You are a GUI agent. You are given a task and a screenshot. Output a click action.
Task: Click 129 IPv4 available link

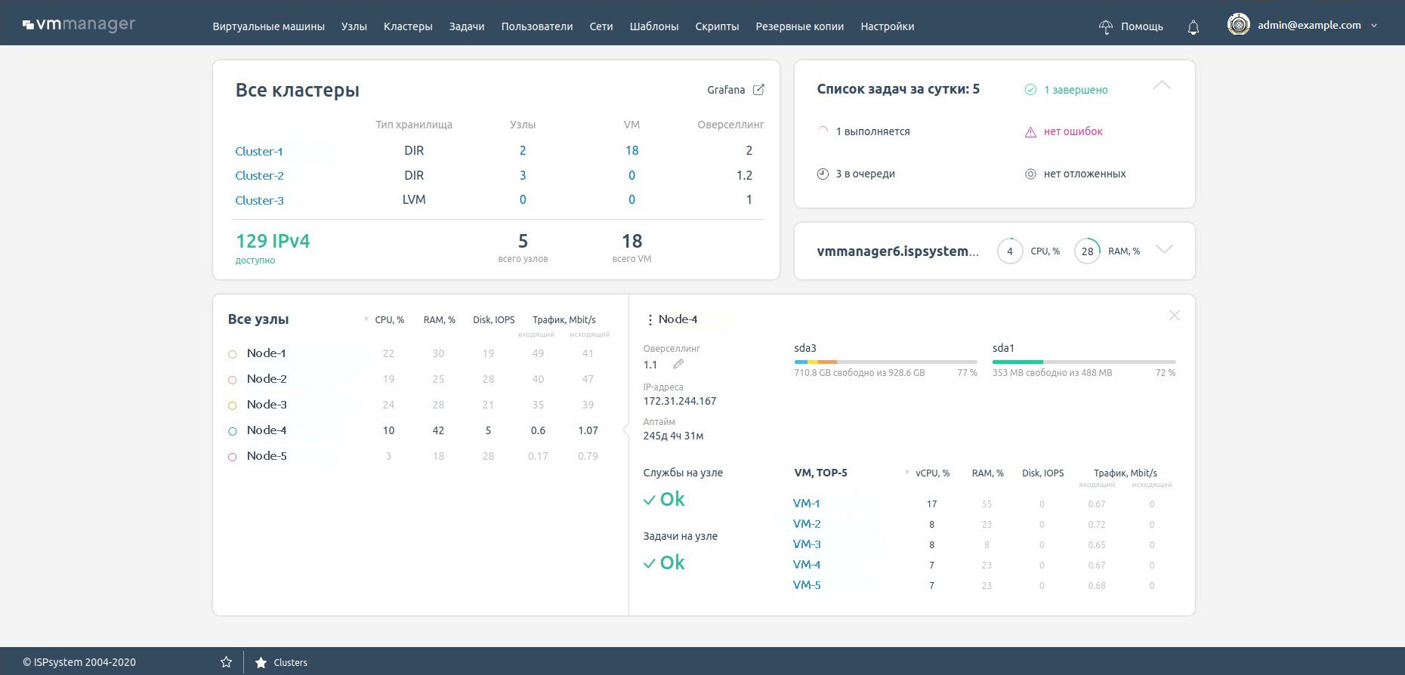tap(273, 241)
